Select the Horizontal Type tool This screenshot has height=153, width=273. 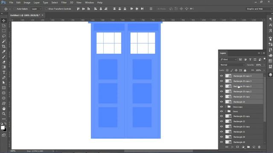[4, 72]
